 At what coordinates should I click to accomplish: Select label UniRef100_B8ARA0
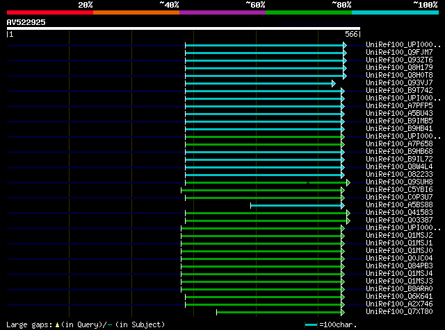click(x=399, y=289)
